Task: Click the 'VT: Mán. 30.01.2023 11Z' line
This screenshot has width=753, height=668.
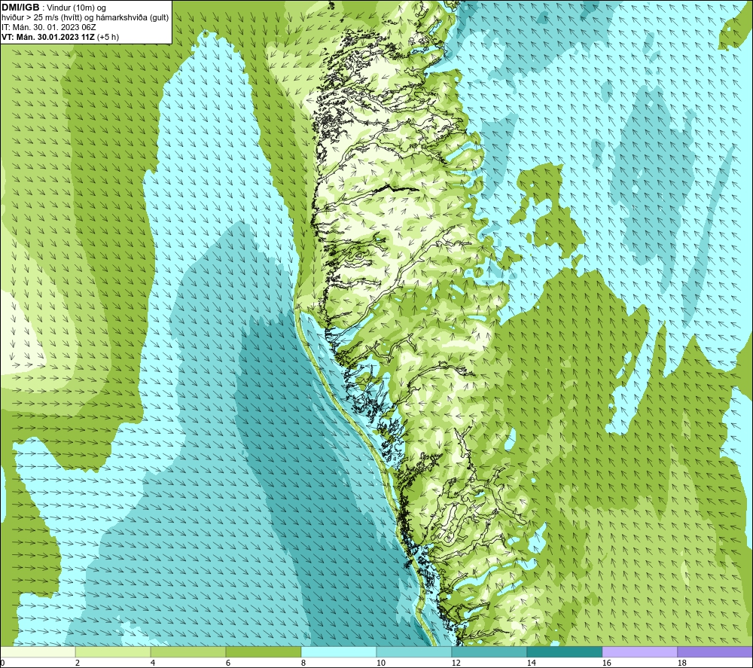Action: (48, 37)
